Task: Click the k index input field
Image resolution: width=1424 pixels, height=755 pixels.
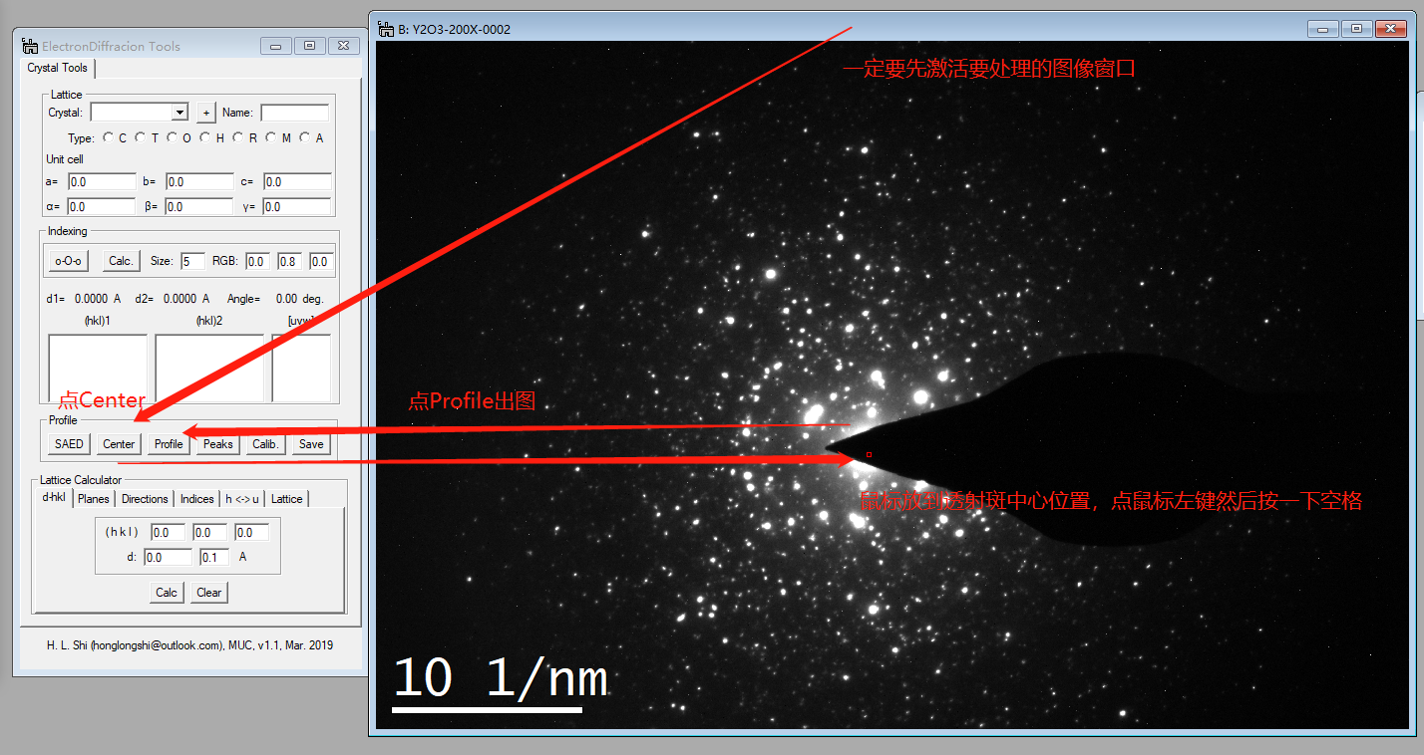Action: point(209,533)
